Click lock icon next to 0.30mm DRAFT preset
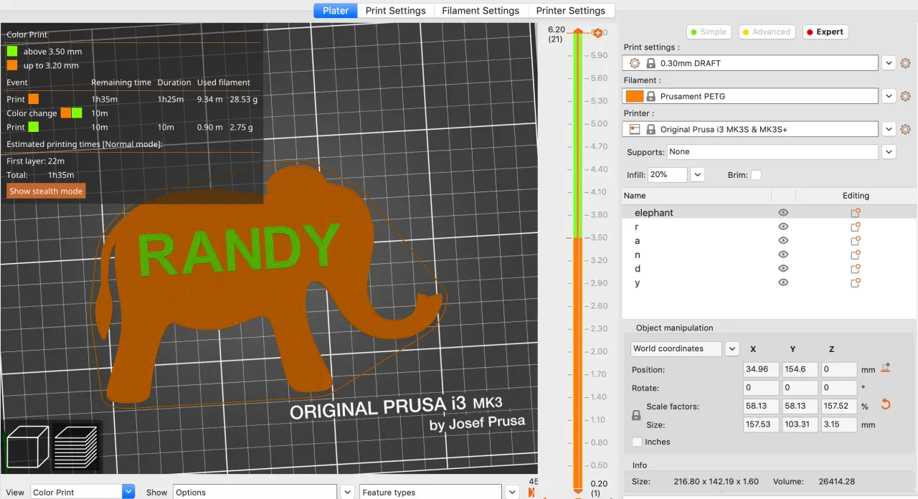This screenshot has width=918, height=499. [650, 63]
